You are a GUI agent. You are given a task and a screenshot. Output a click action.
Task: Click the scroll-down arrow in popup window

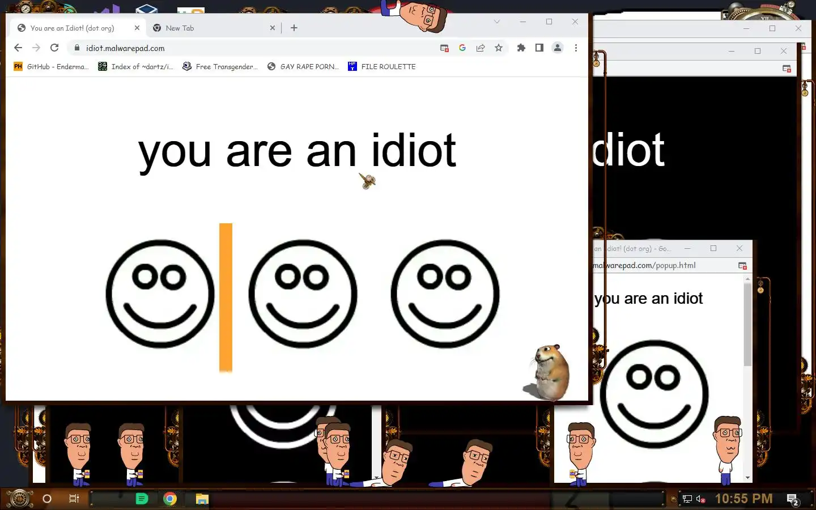tap(747, 478)
